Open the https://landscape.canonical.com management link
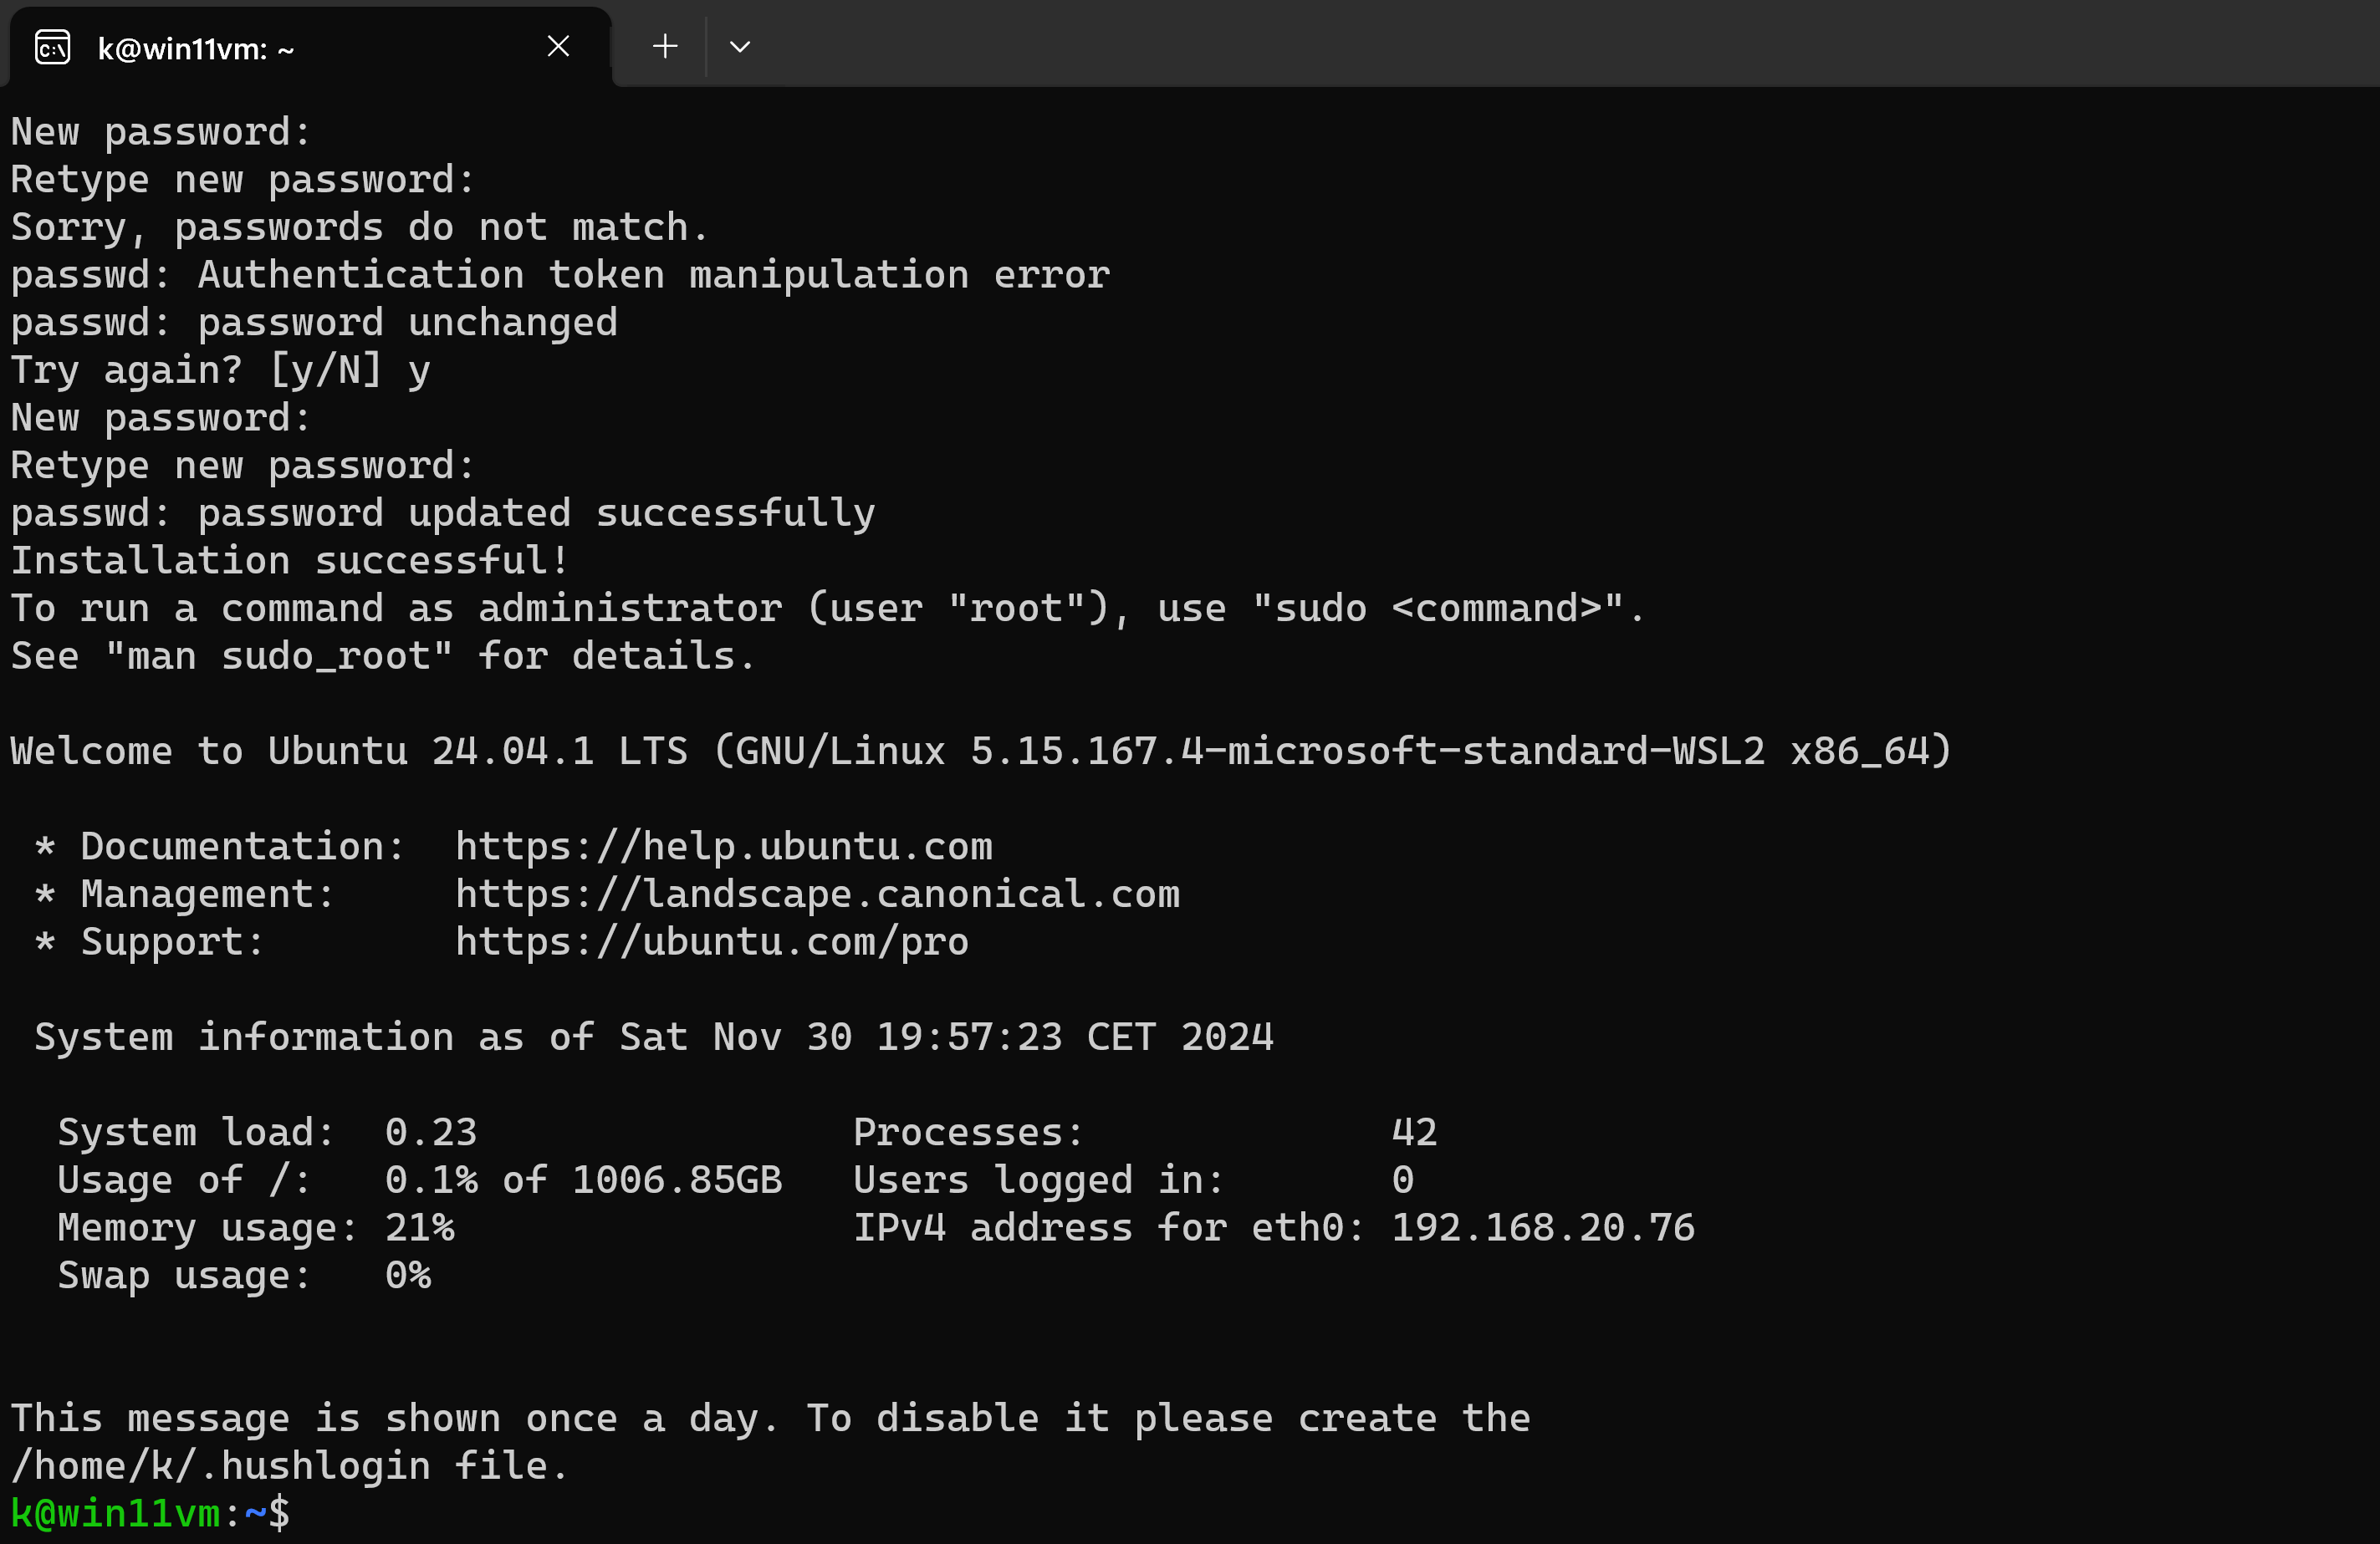The width and height of the screenshot is (2380, 1544). [x=817, y=894]
